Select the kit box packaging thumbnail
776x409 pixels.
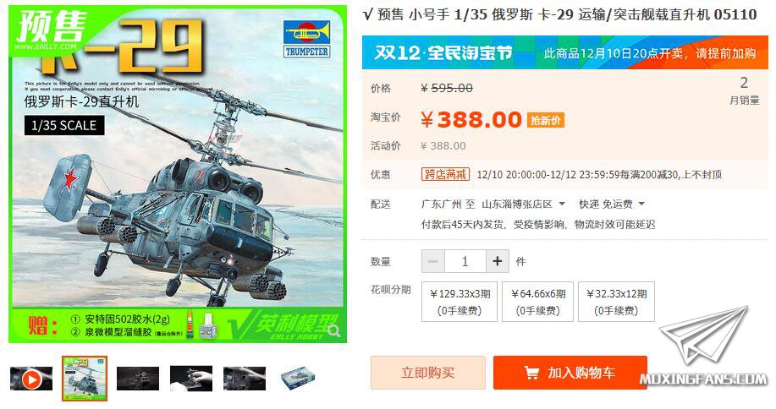click(x=298, y=379)
